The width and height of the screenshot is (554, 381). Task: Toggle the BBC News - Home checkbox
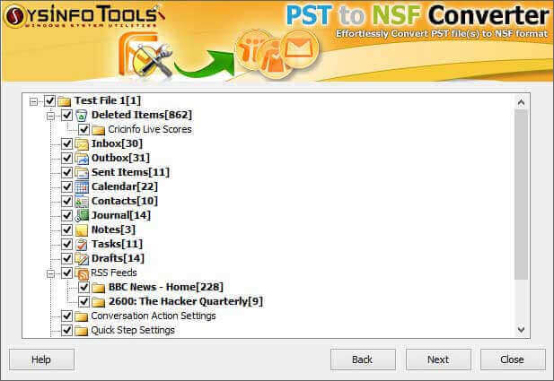tap(84, 287)
